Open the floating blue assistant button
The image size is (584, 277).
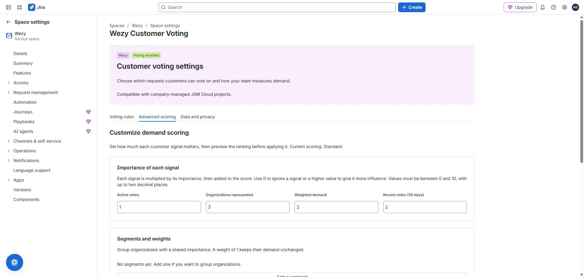click(15, 262)
